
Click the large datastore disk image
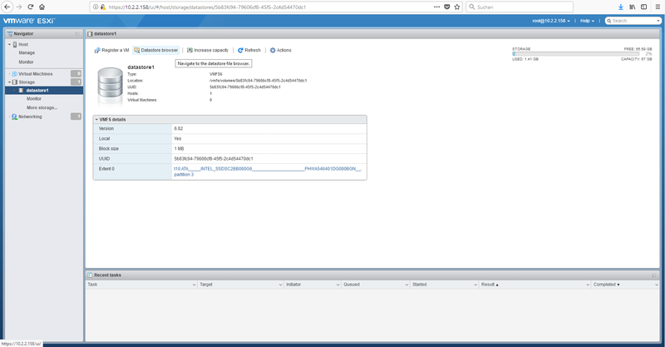[x=110, y=86]
